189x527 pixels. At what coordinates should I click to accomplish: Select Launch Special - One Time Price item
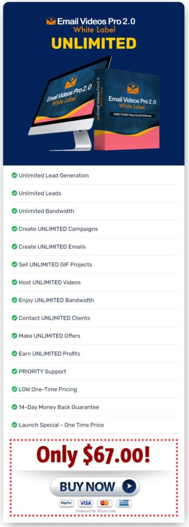95,425
